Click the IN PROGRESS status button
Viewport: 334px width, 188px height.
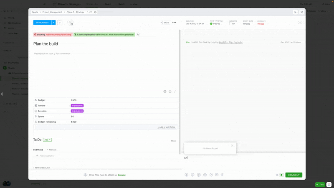click(42, 23)
